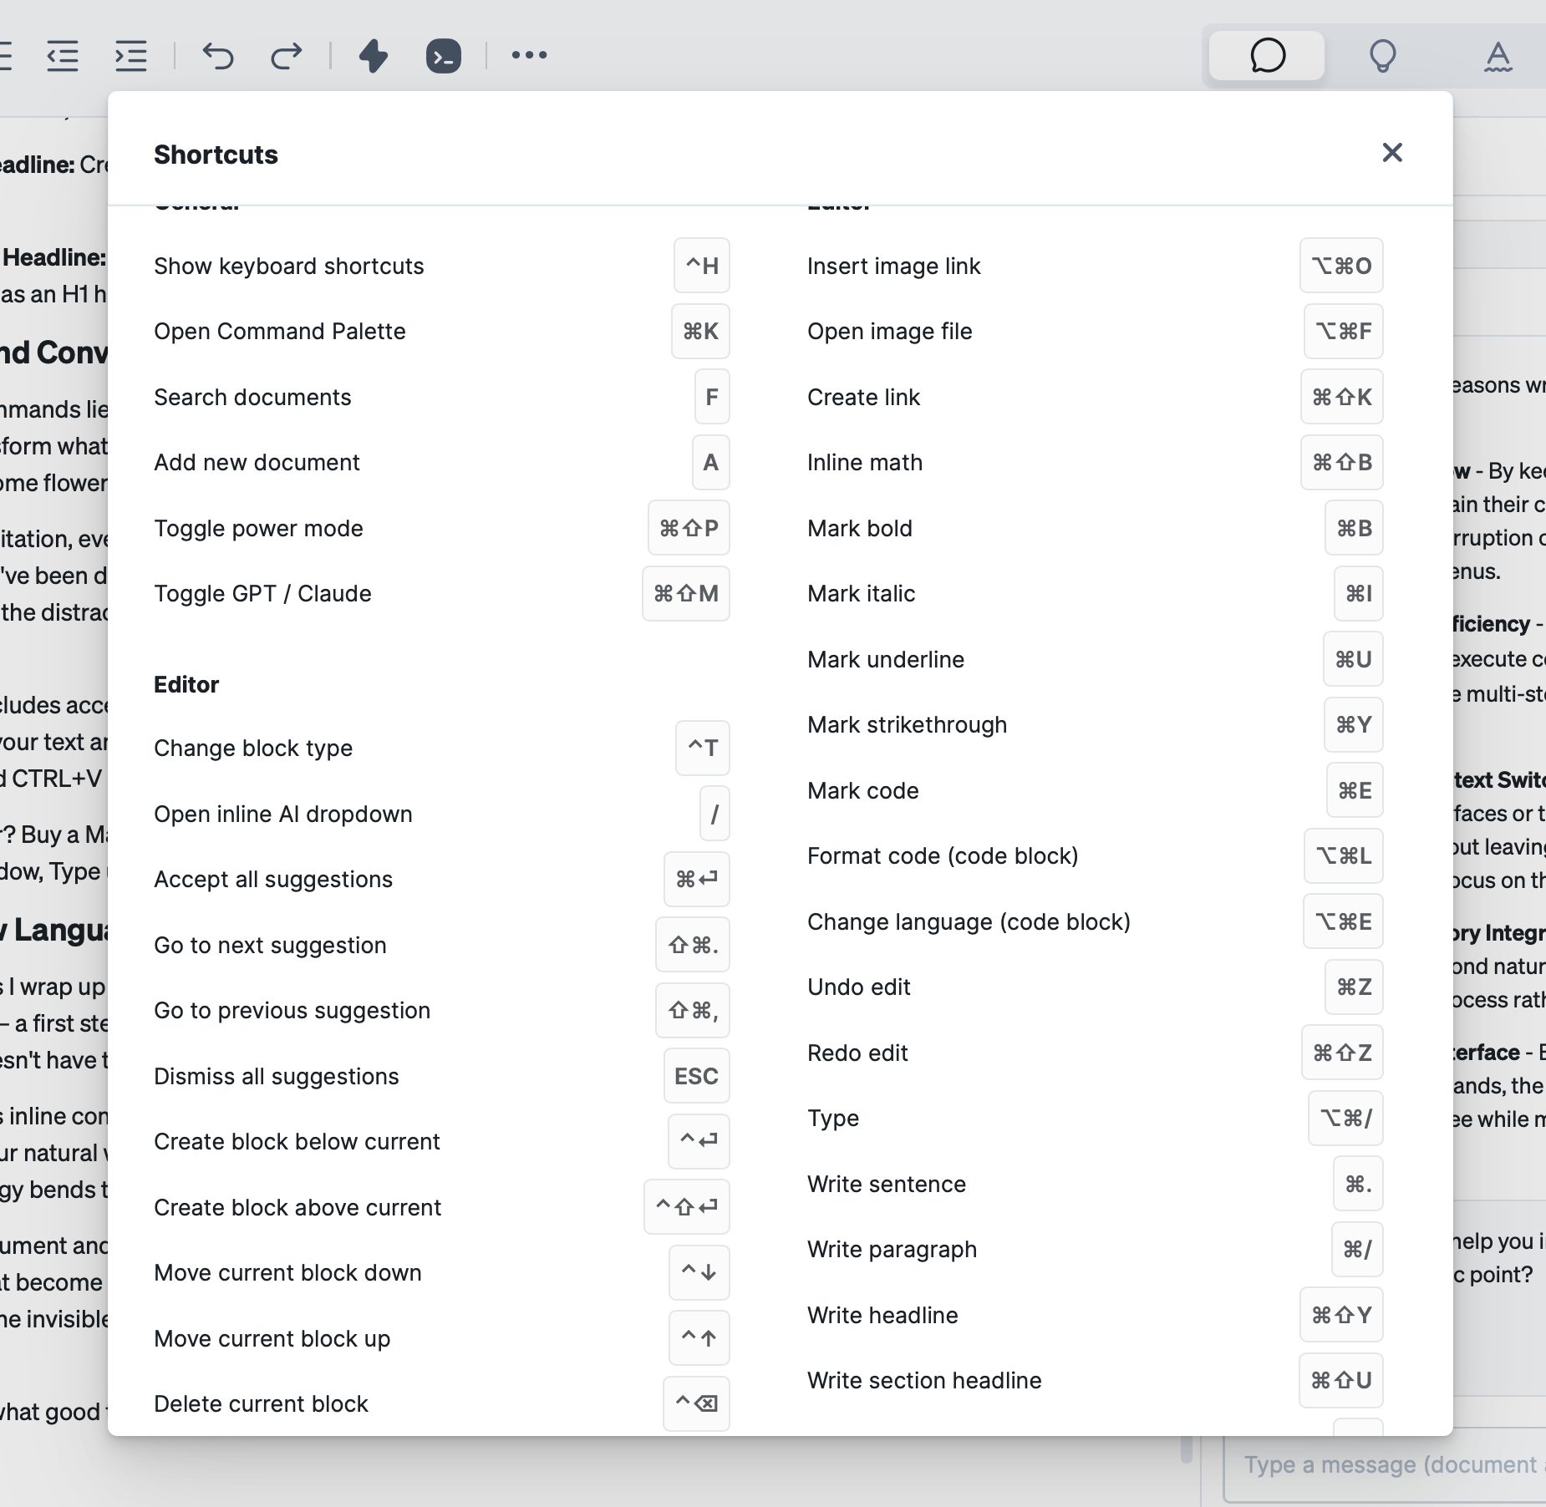Click the 'Create block above current' label

pyautogui.click(x=298, y=1207)
